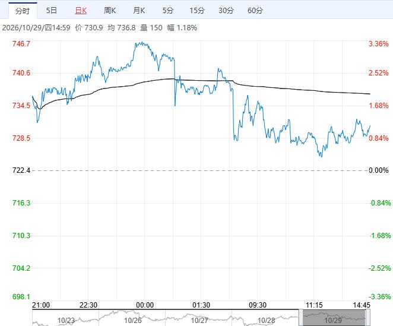Click the 10/29 highlighted range window

[x=334, y=318]
